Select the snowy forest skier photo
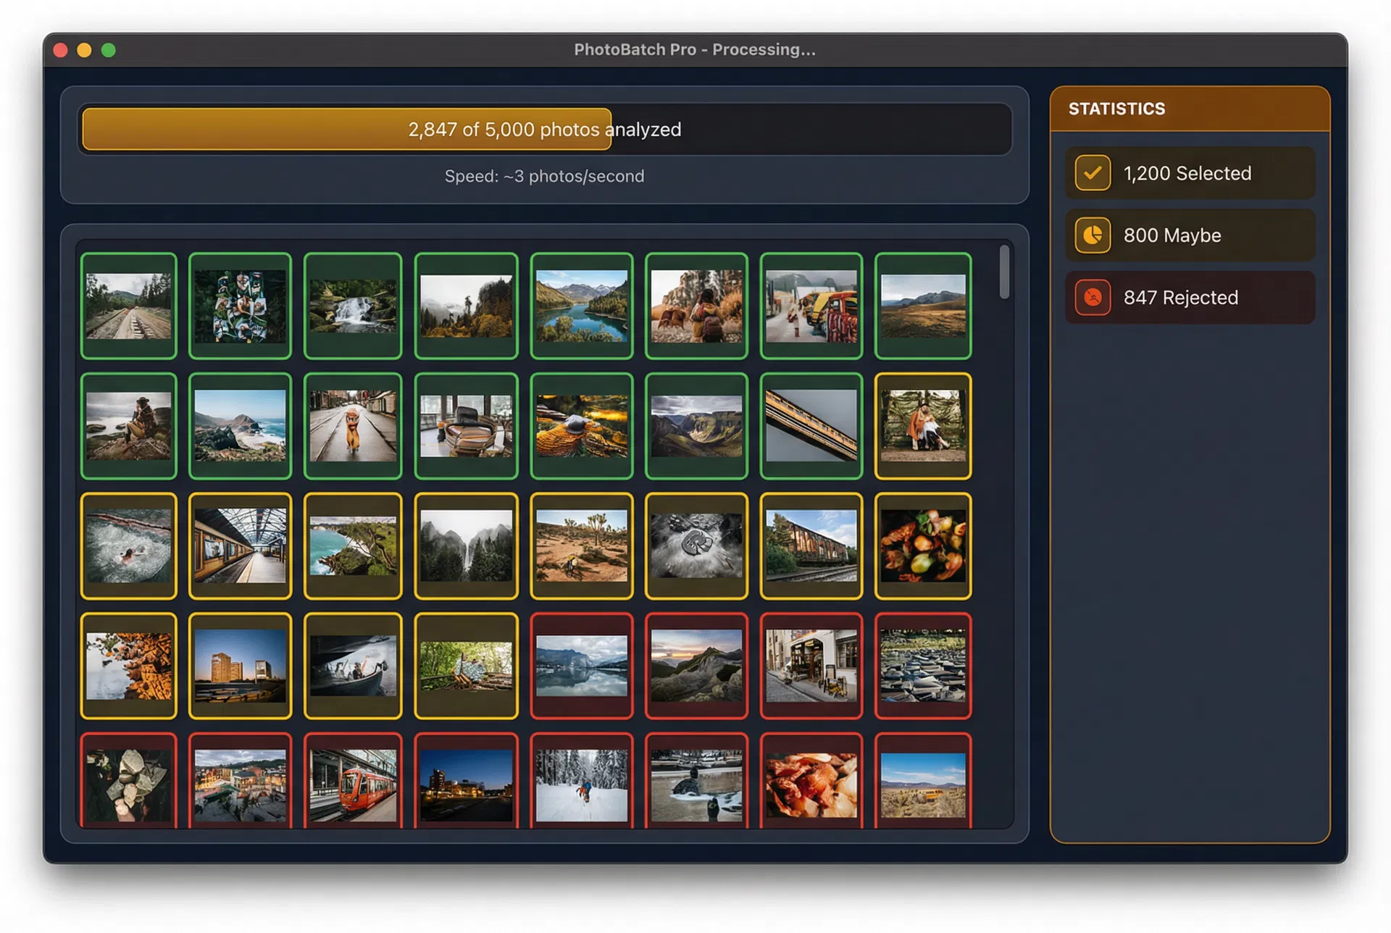This screenshot has width=1391, height=933. click(x=581, y=784)
